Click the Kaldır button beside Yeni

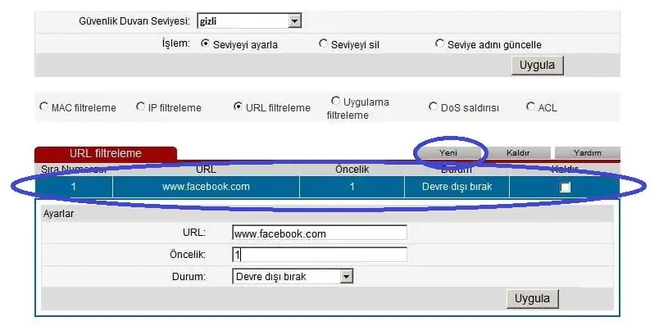518,153
